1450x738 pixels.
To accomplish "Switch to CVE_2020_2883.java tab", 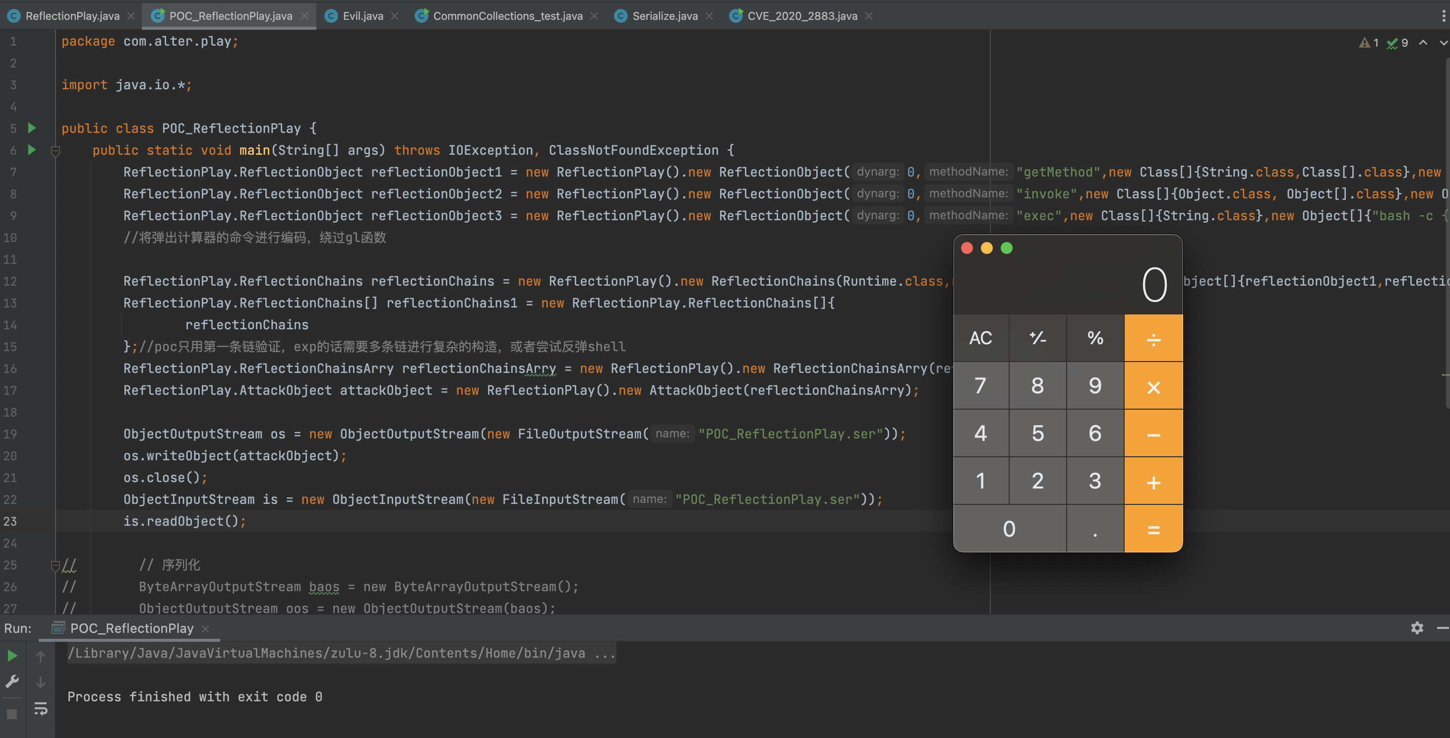I will tap(802, 16).
